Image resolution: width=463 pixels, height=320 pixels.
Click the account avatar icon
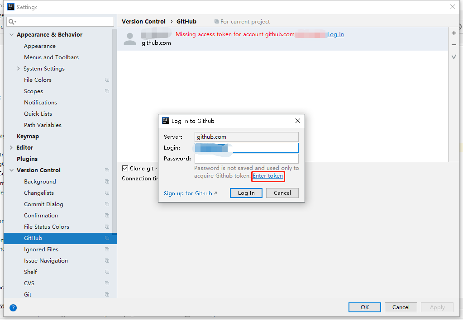pyautogui.click(x=129, y=38)
